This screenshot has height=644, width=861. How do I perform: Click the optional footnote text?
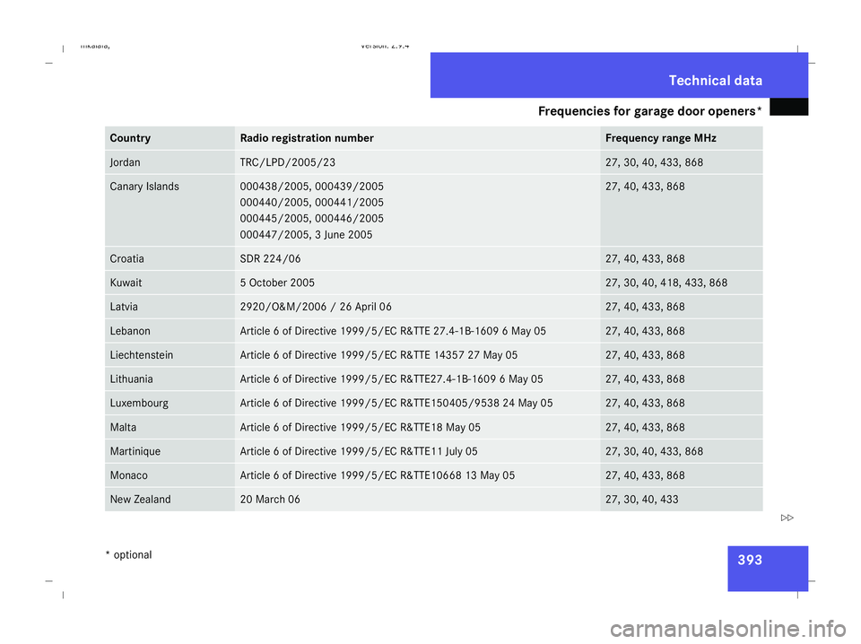point(128,555)
